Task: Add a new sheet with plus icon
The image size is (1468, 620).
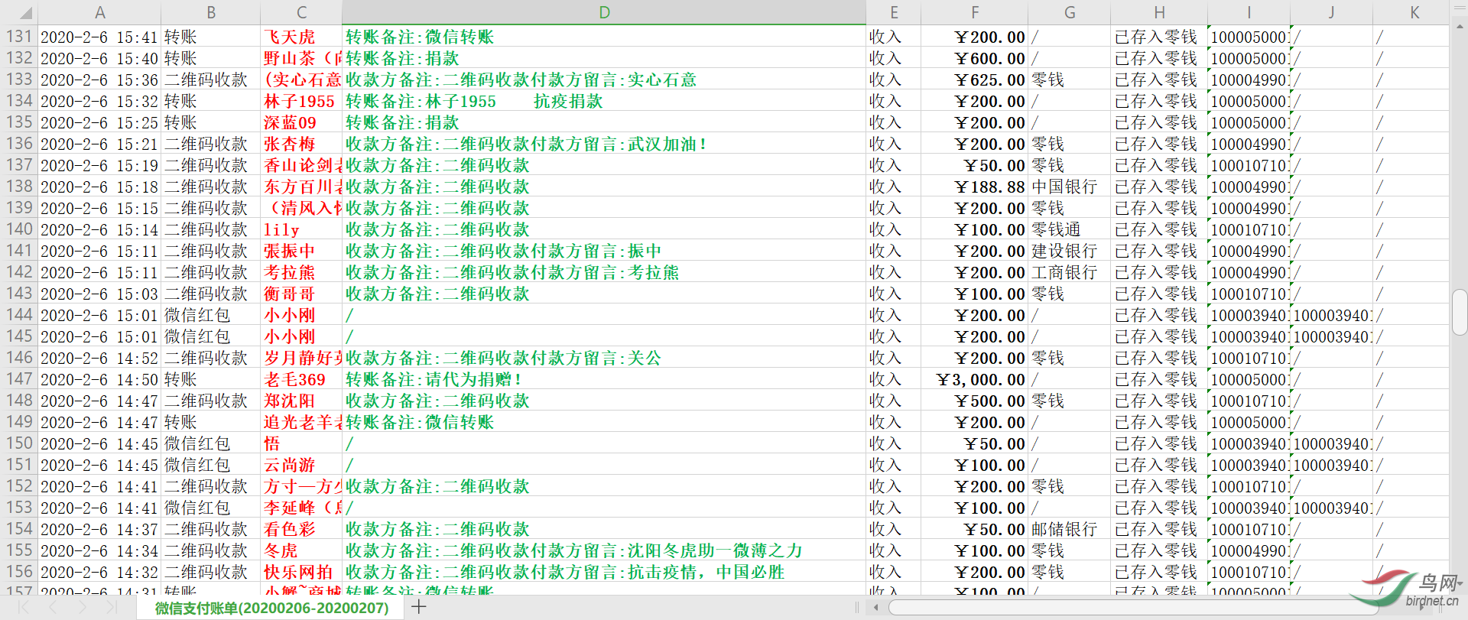Action: click(418, 607)
